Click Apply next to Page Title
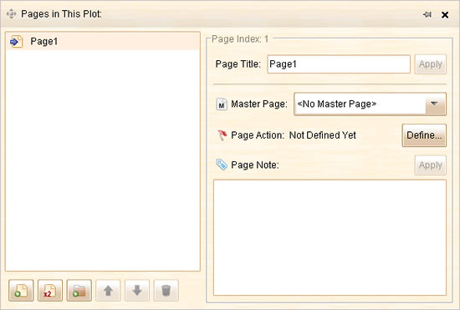Screen dimensions: 460x310 [431, 64]
